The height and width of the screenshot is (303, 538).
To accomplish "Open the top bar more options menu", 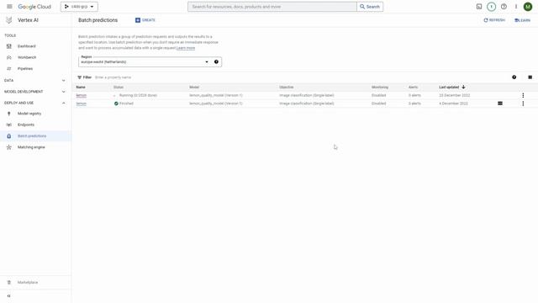I will coord(515,7).
